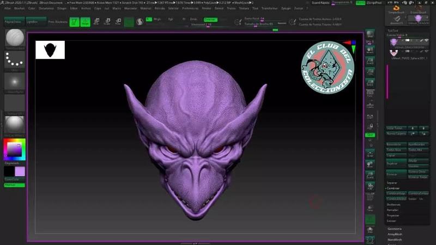
Task: Open the Transformar menu
Action: [x=269, y=9]
